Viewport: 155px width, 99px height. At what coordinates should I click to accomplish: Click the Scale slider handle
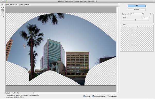click(x=136, y=20)
